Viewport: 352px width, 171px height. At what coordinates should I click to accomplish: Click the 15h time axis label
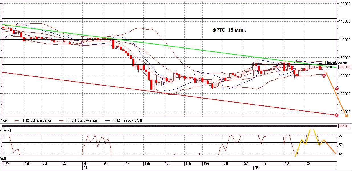[168, 164]
